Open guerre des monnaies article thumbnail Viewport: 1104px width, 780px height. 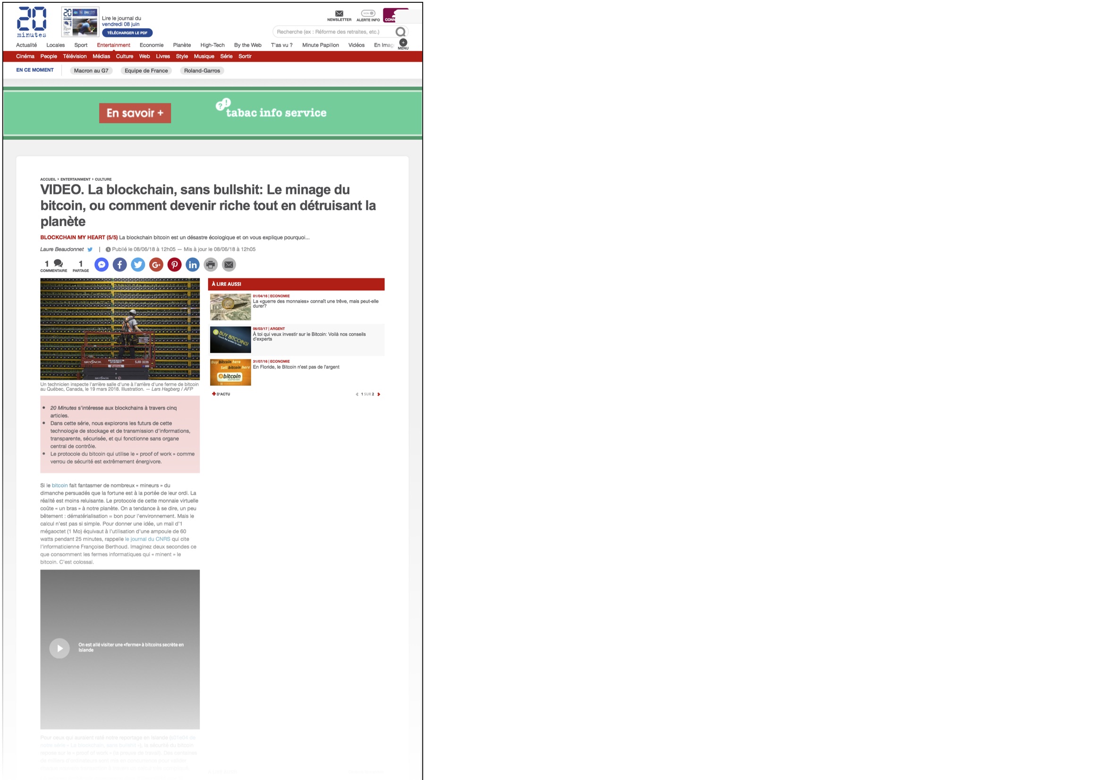tap(230, 307)
